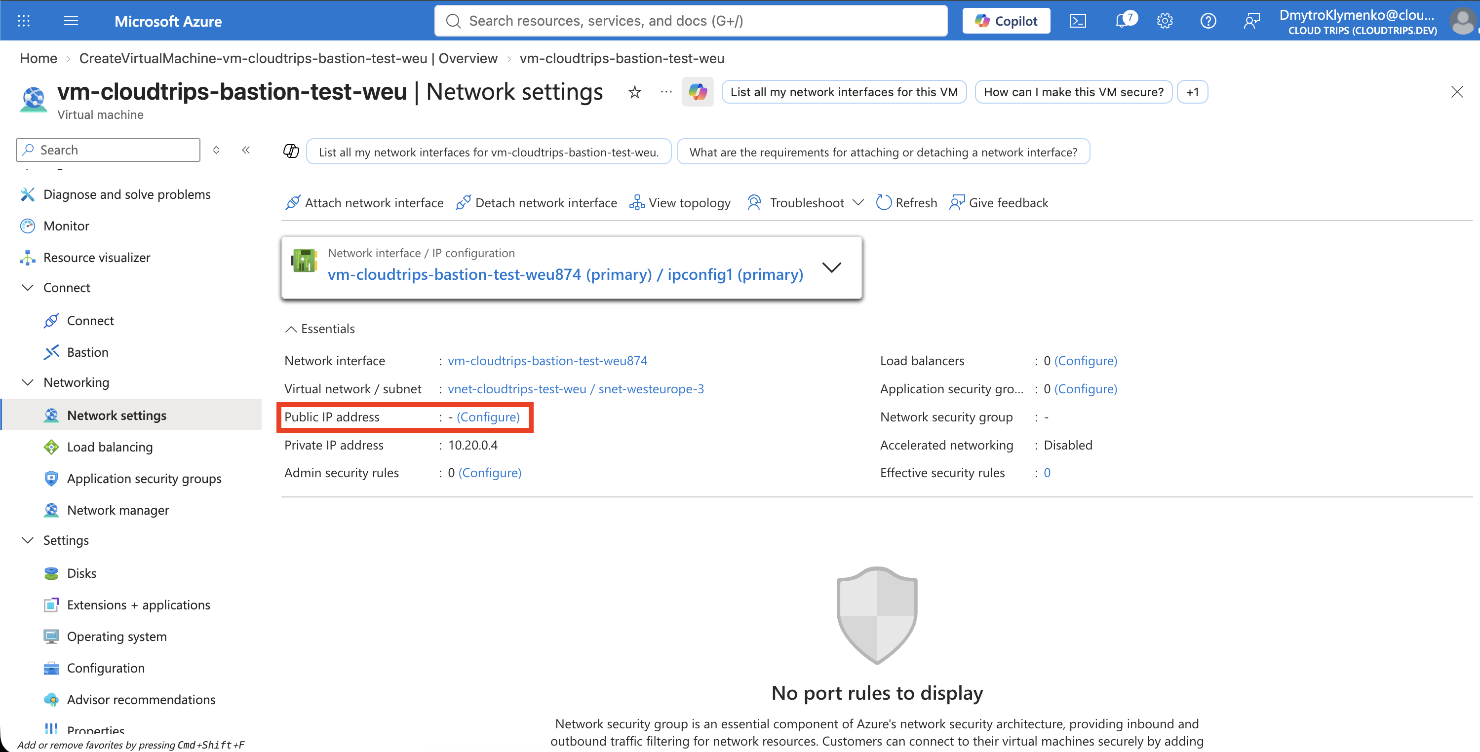Click the user account avatar
1480x752 pixels.
1462,21
